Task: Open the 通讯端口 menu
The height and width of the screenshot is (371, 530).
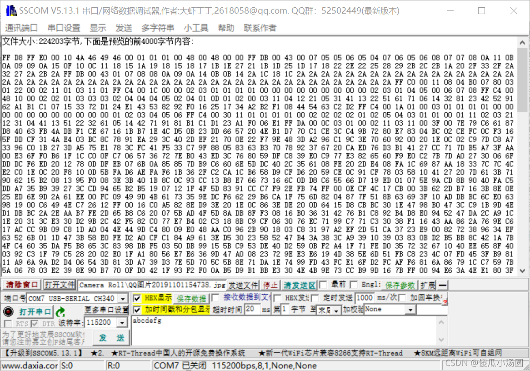Action: coord(21,28)
